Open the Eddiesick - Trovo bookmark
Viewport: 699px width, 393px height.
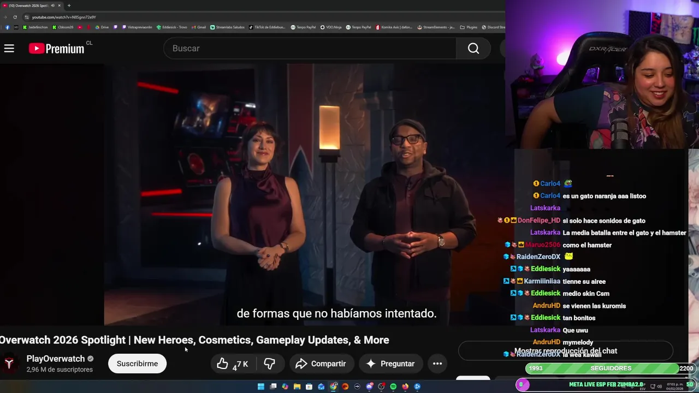tap(171, 27)
